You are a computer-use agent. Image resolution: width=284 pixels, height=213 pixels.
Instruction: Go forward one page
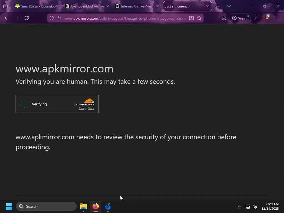pos(17,18)
